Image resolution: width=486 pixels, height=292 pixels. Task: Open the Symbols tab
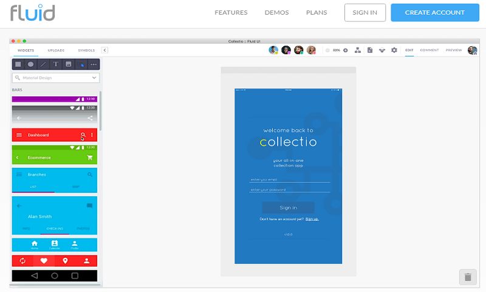point(86,50)
